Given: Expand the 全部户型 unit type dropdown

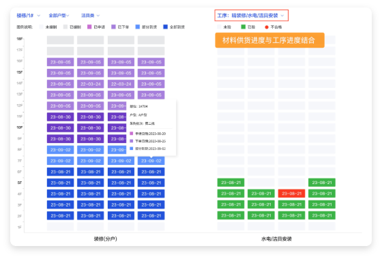Looking at the screenshot, I should click(x=59, y=16).
